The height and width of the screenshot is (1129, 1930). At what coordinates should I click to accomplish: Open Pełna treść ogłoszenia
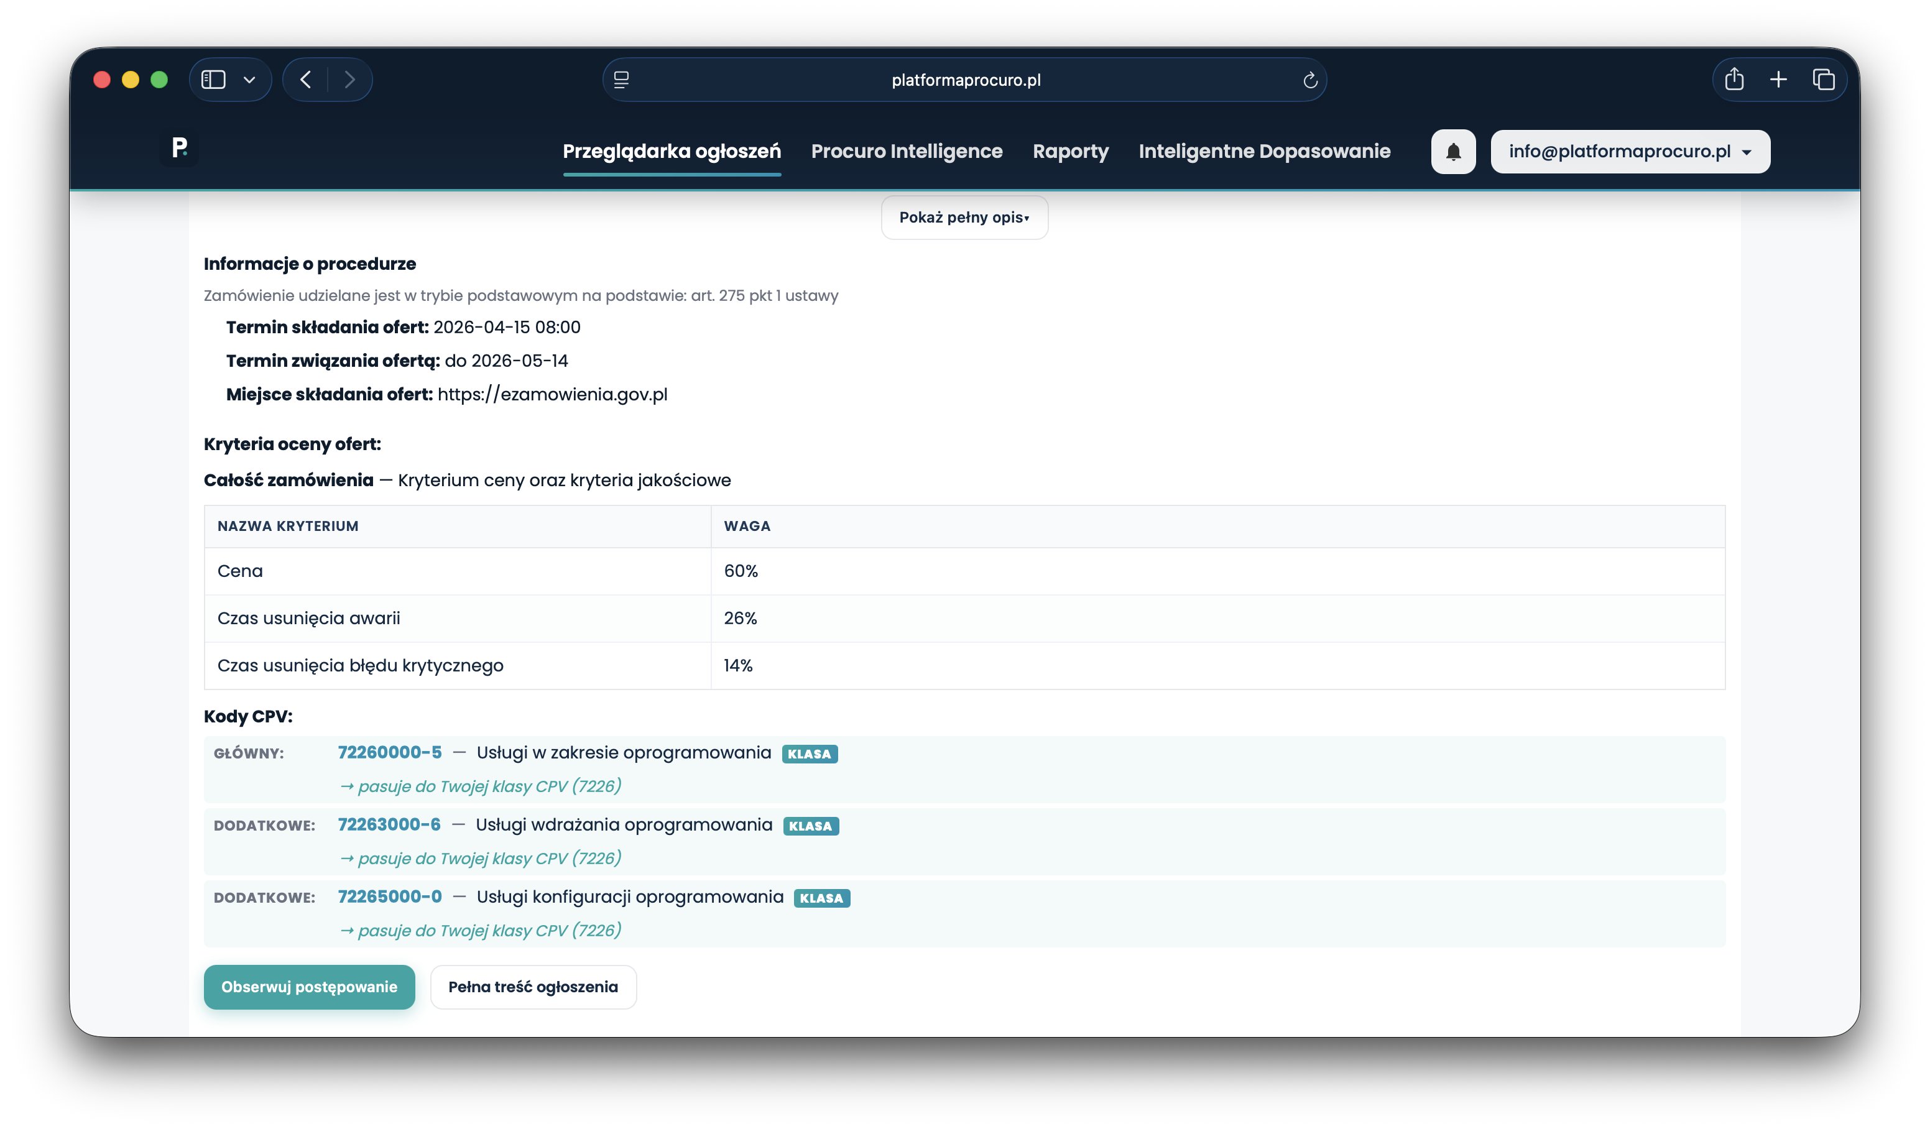click(533, 987)
